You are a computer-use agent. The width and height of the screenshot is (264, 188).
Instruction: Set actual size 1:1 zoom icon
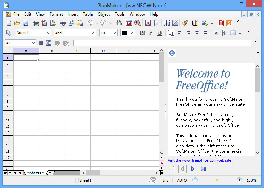[129, 23]
